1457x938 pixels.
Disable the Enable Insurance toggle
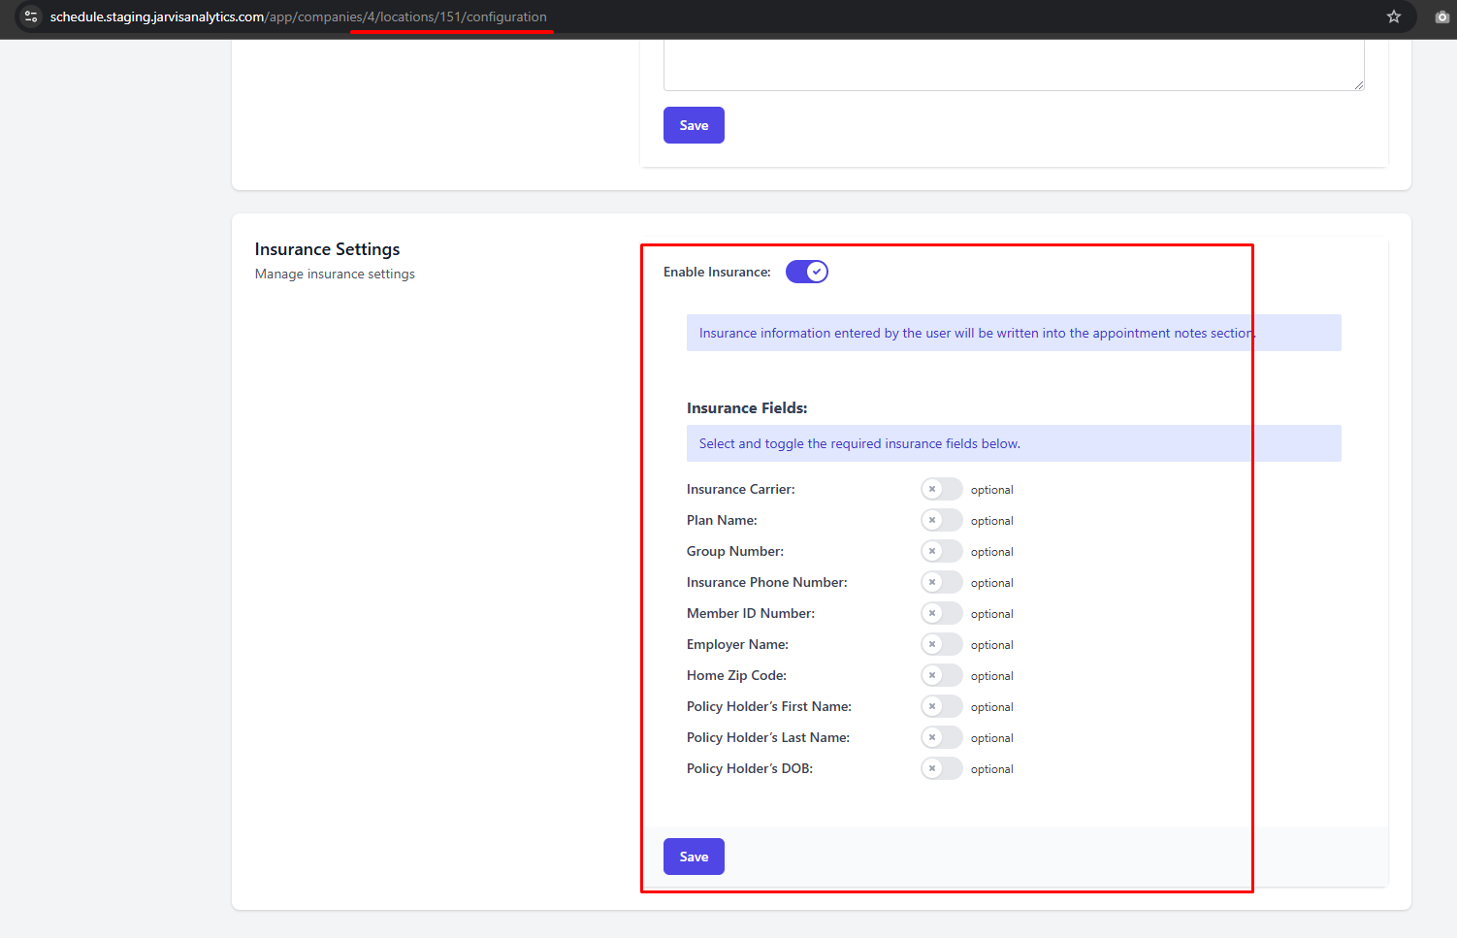807,272
